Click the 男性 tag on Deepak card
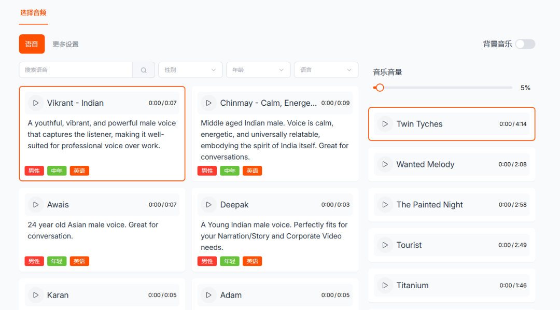The height and width of the screenshot is (310, 560). tap(207, 261)
